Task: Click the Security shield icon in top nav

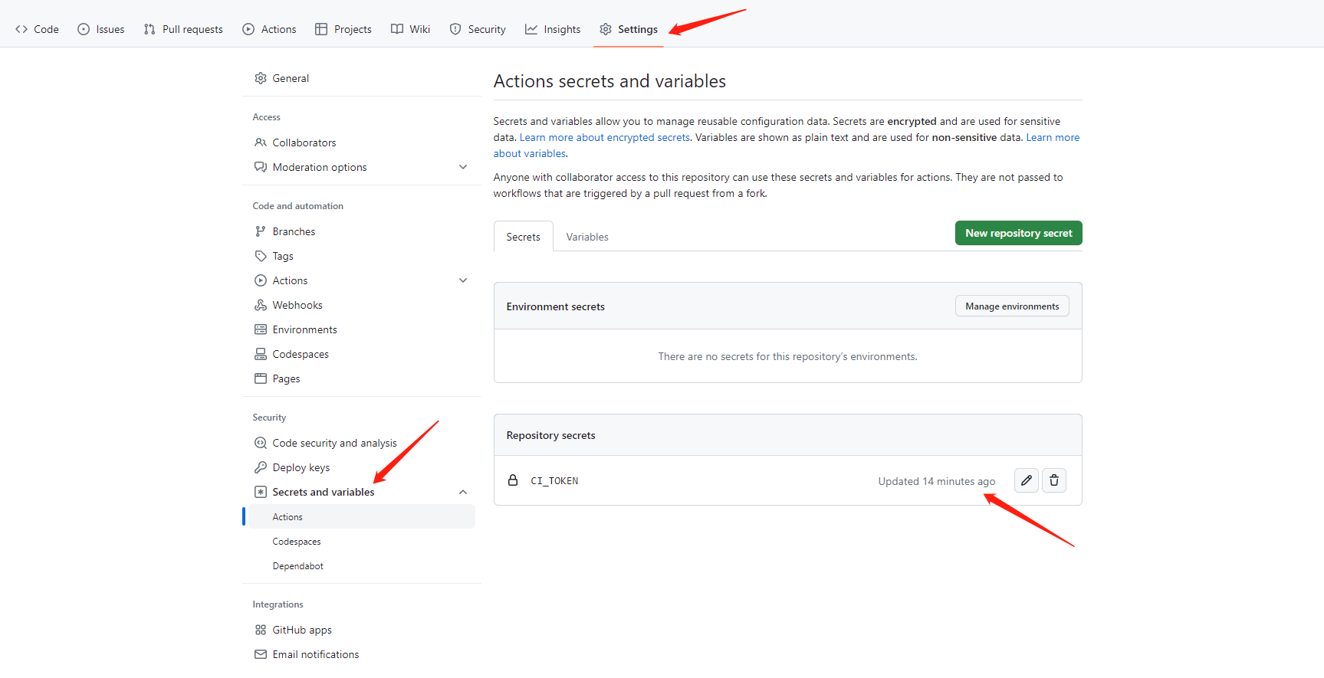Action: [x=455, y=29]
